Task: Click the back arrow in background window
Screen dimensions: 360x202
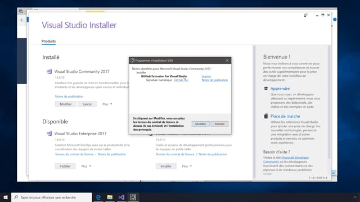Action: click(x=22, y=20)
